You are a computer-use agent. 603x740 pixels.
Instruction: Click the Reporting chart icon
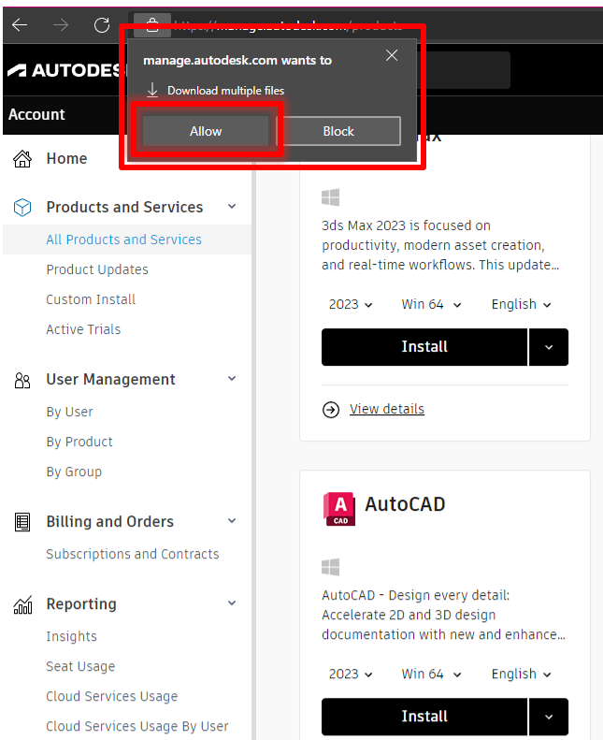pyautogui.click(x=22, y=605)
